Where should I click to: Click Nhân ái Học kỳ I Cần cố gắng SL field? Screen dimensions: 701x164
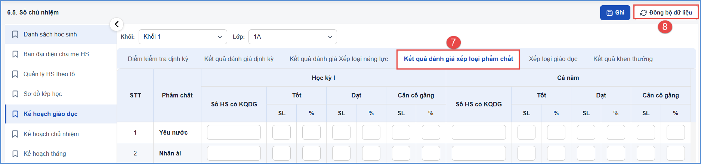coord(401,153)
